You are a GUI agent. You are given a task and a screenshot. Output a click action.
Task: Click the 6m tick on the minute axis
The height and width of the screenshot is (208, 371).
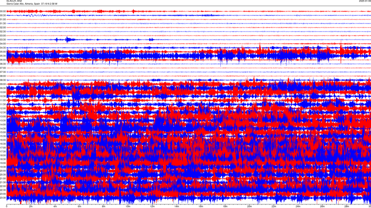click(x=80, y=206)
